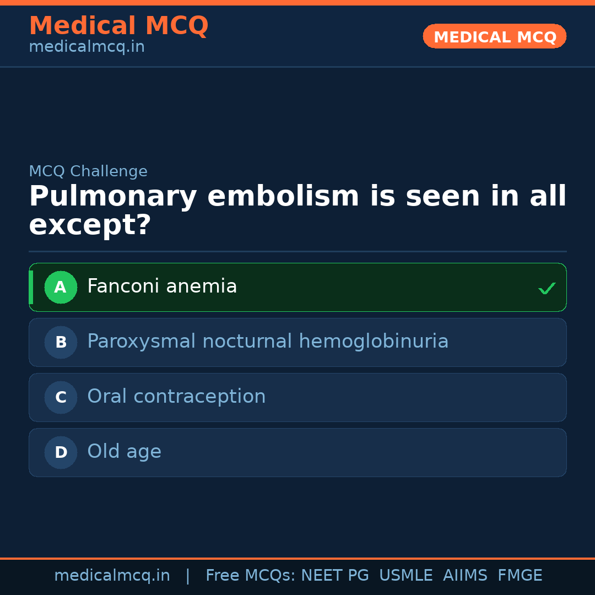
Task: Click the green bar beside option A
Action: [x=31, y=287]
